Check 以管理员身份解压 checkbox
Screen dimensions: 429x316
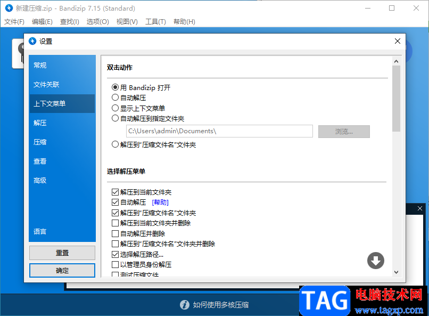[x=115, y=264]
